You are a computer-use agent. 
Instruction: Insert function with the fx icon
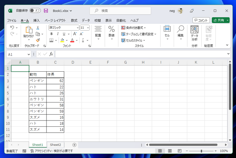(x=51, y=54)
